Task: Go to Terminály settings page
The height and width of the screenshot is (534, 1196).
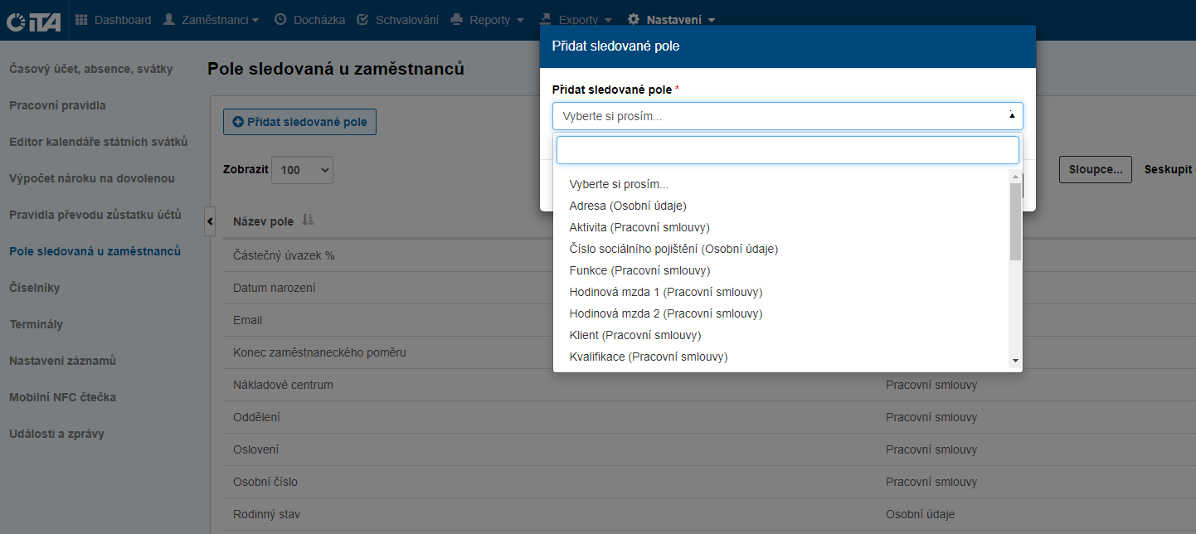Action: click(x=36, y=324)
